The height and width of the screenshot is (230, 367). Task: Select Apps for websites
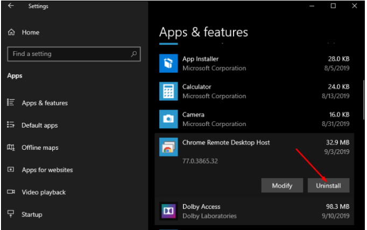coord(47,170)
